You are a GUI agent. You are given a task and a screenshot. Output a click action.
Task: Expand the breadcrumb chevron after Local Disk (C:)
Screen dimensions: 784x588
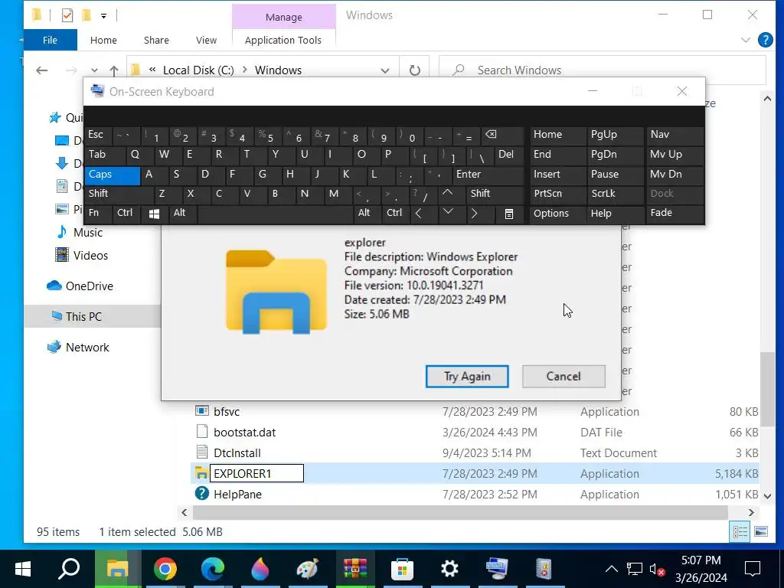[245, 70]
